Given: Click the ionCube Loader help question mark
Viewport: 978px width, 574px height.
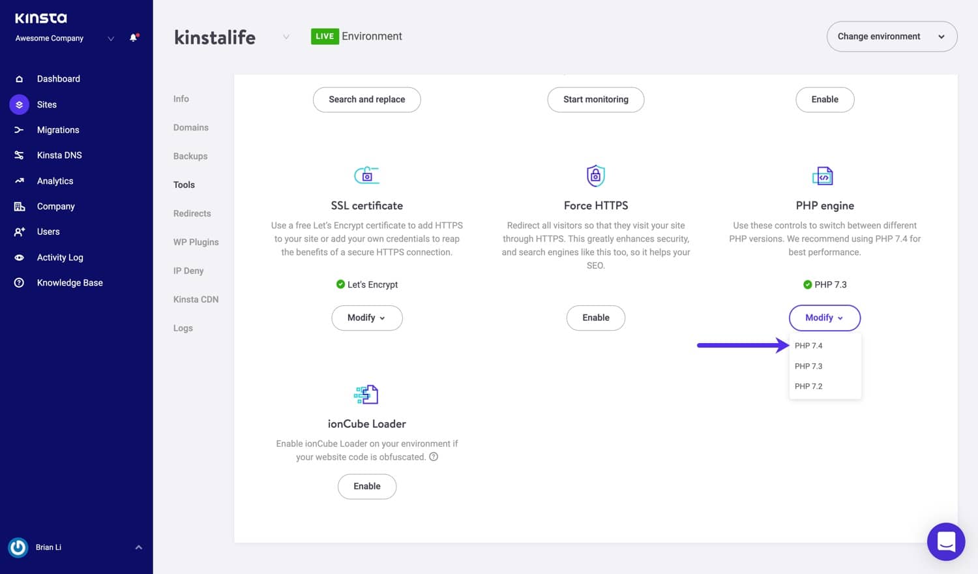Looking at the screenshot, I should pos(434,457).
